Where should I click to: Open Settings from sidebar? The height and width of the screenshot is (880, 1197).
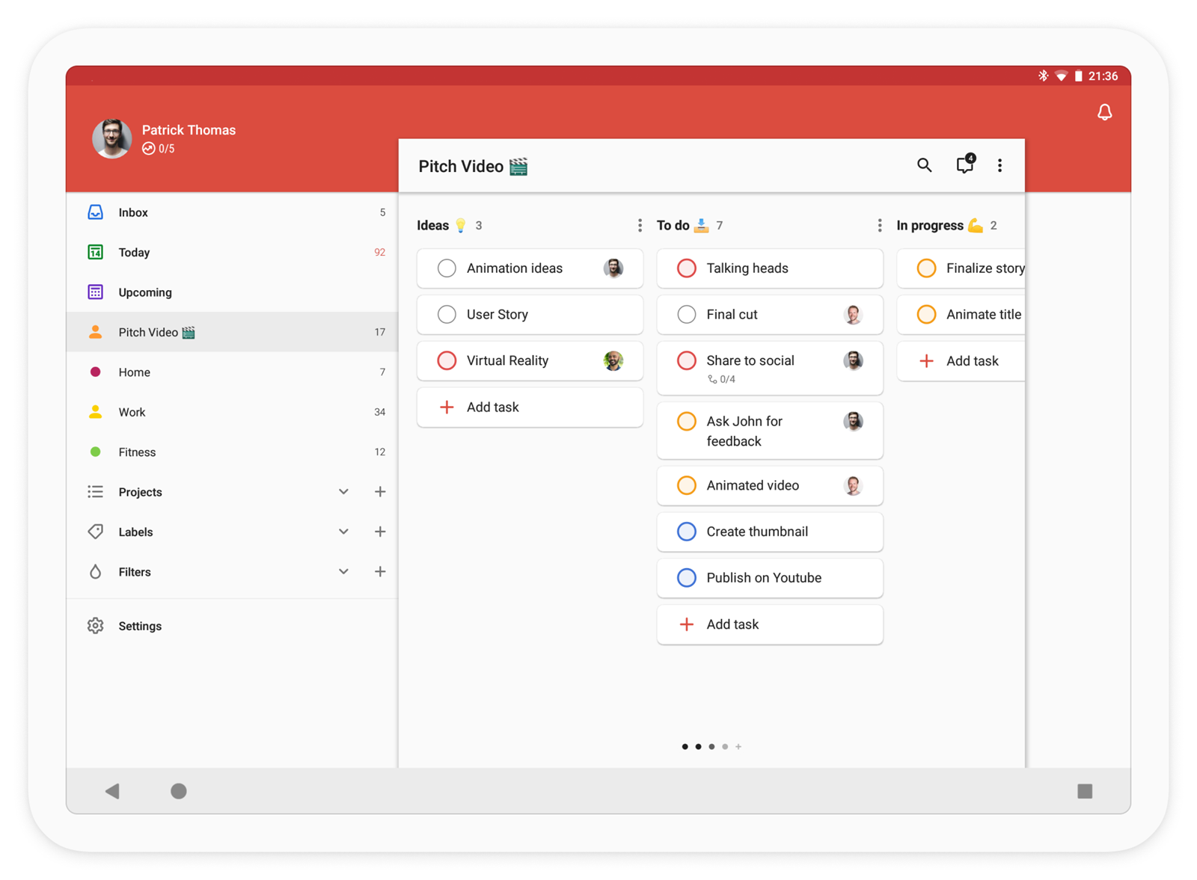click(232, 626)
